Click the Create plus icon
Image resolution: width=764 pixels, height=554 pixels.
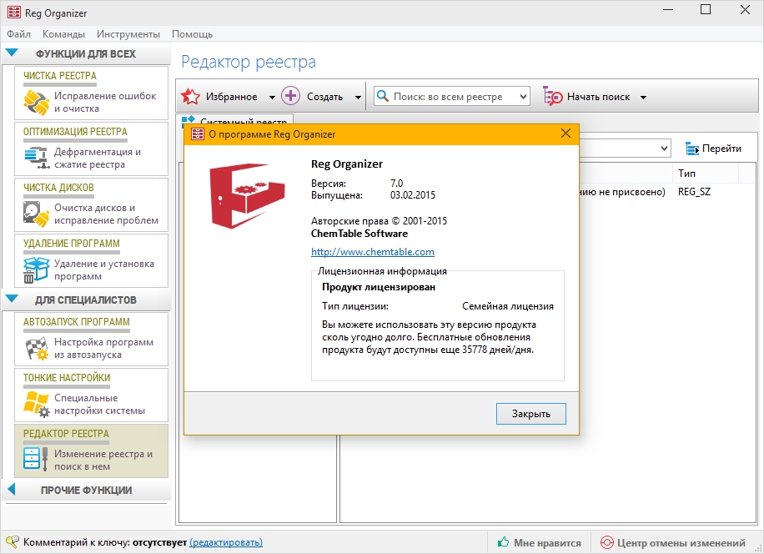tap(291, 96)
